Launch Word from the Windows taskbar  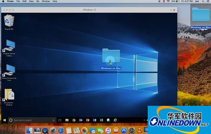coord(95,120)
